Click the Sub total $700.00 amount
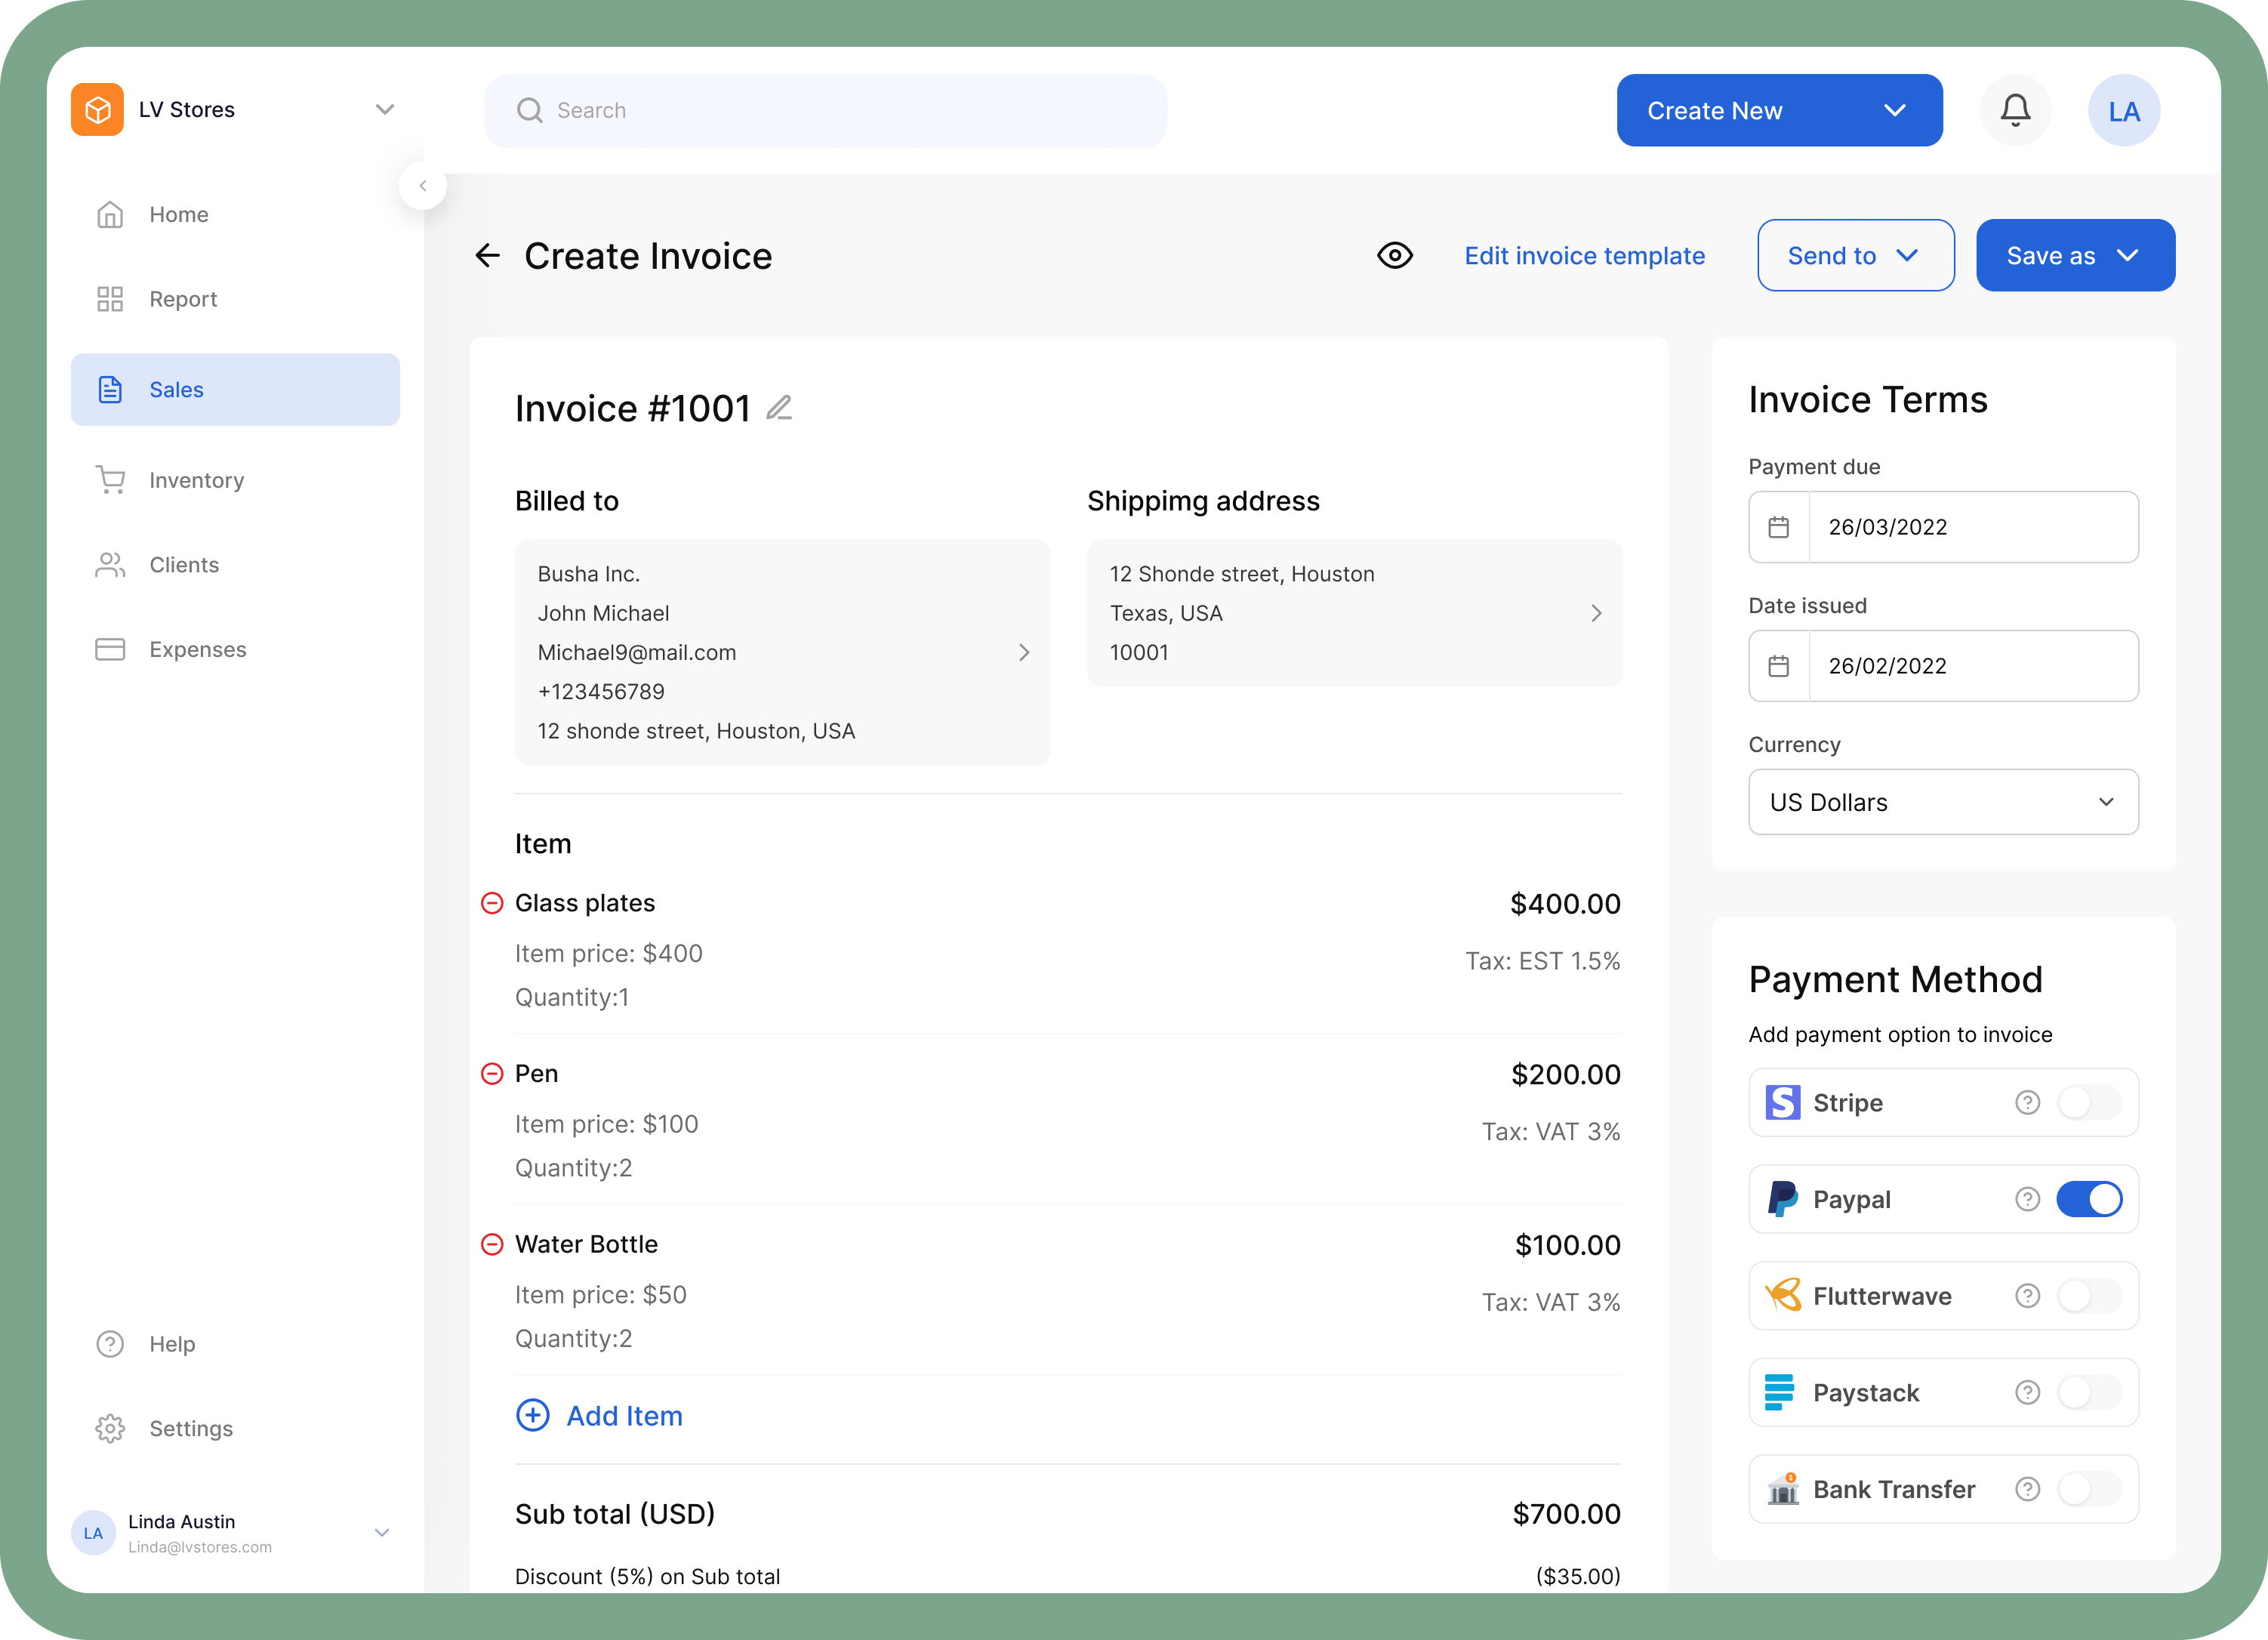The width and height of the screenshot is (2268, 1640). (1566, 1514)
